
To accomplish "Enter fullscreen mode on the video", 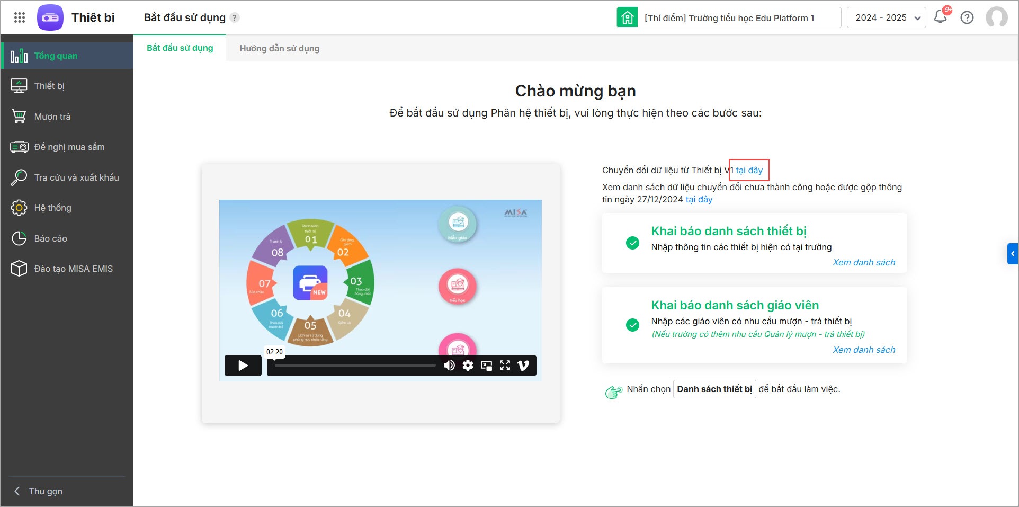I will [505, 365].
